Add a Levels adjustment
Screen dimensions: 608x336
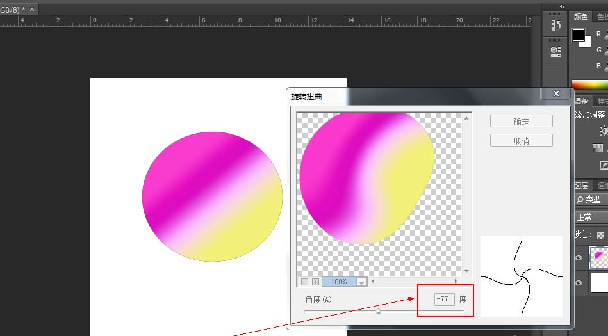[598, 148]
